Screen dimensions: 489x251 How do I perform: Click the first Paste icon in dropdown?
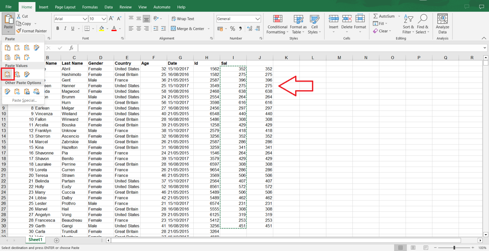tap(8, 47)
